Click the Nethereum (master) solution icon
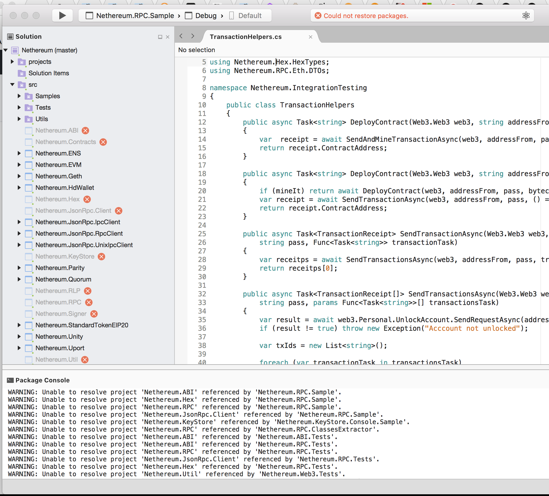The width and height of the screenshot is (549, 496). (15, 50)
